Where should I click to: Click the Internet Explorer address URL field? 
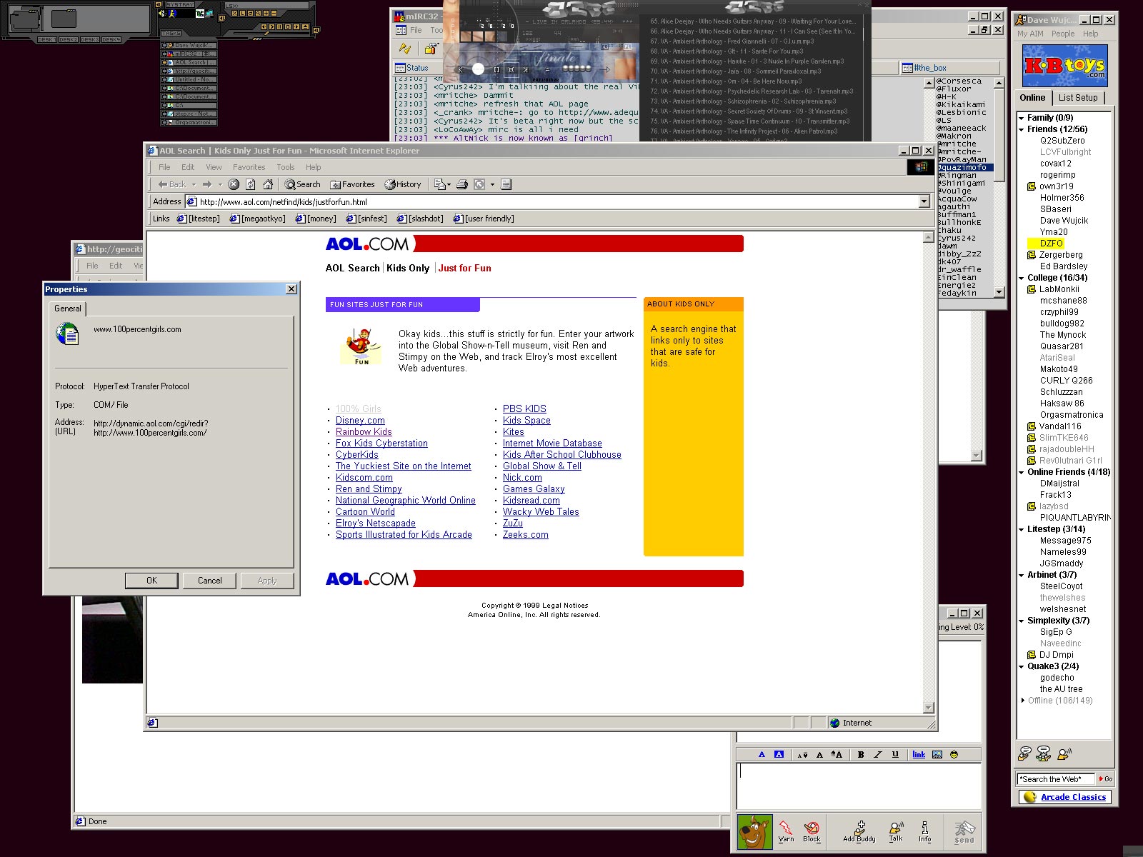tap(552, 202)
